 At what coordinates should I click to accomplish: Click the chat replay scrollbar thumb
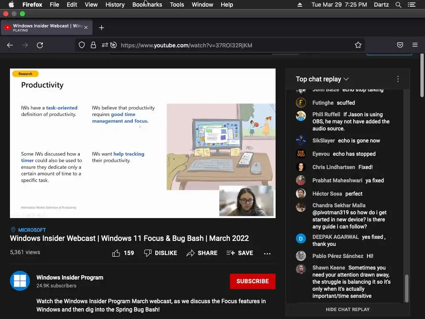pos(407,288)
